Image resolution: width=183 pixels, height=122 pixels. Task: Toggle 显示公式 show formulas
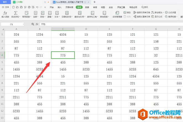tap(157, 17)
